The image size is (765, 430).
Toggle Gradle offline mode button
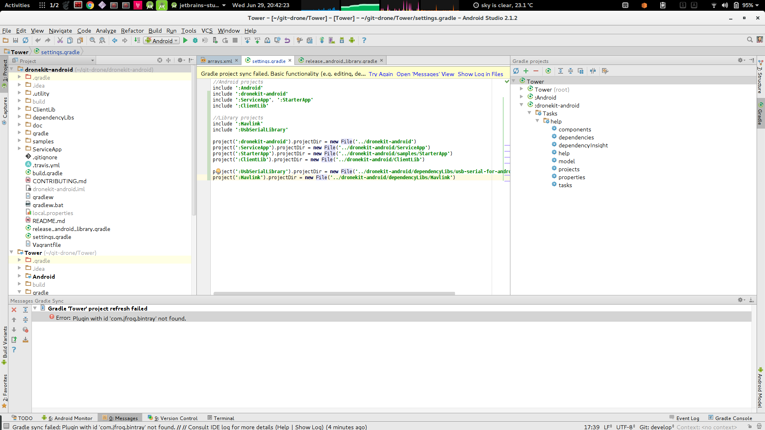click(x=593, y=71)
